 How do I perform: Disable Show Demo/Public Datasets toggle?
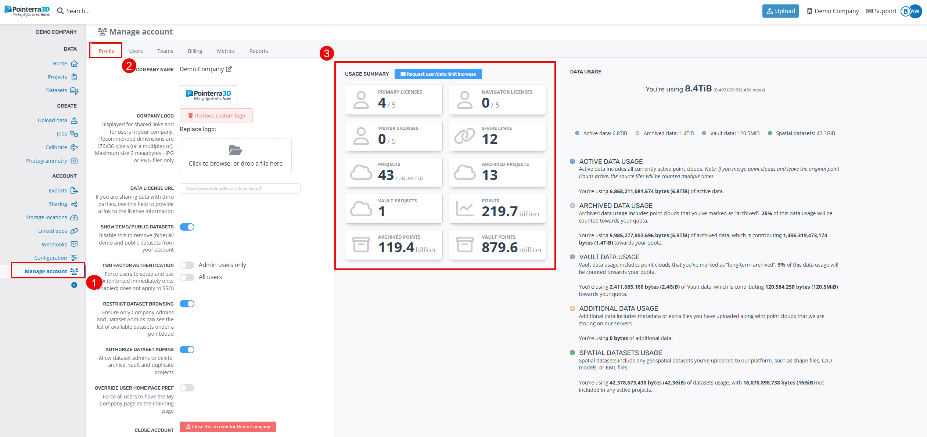(x=187, y=227)
